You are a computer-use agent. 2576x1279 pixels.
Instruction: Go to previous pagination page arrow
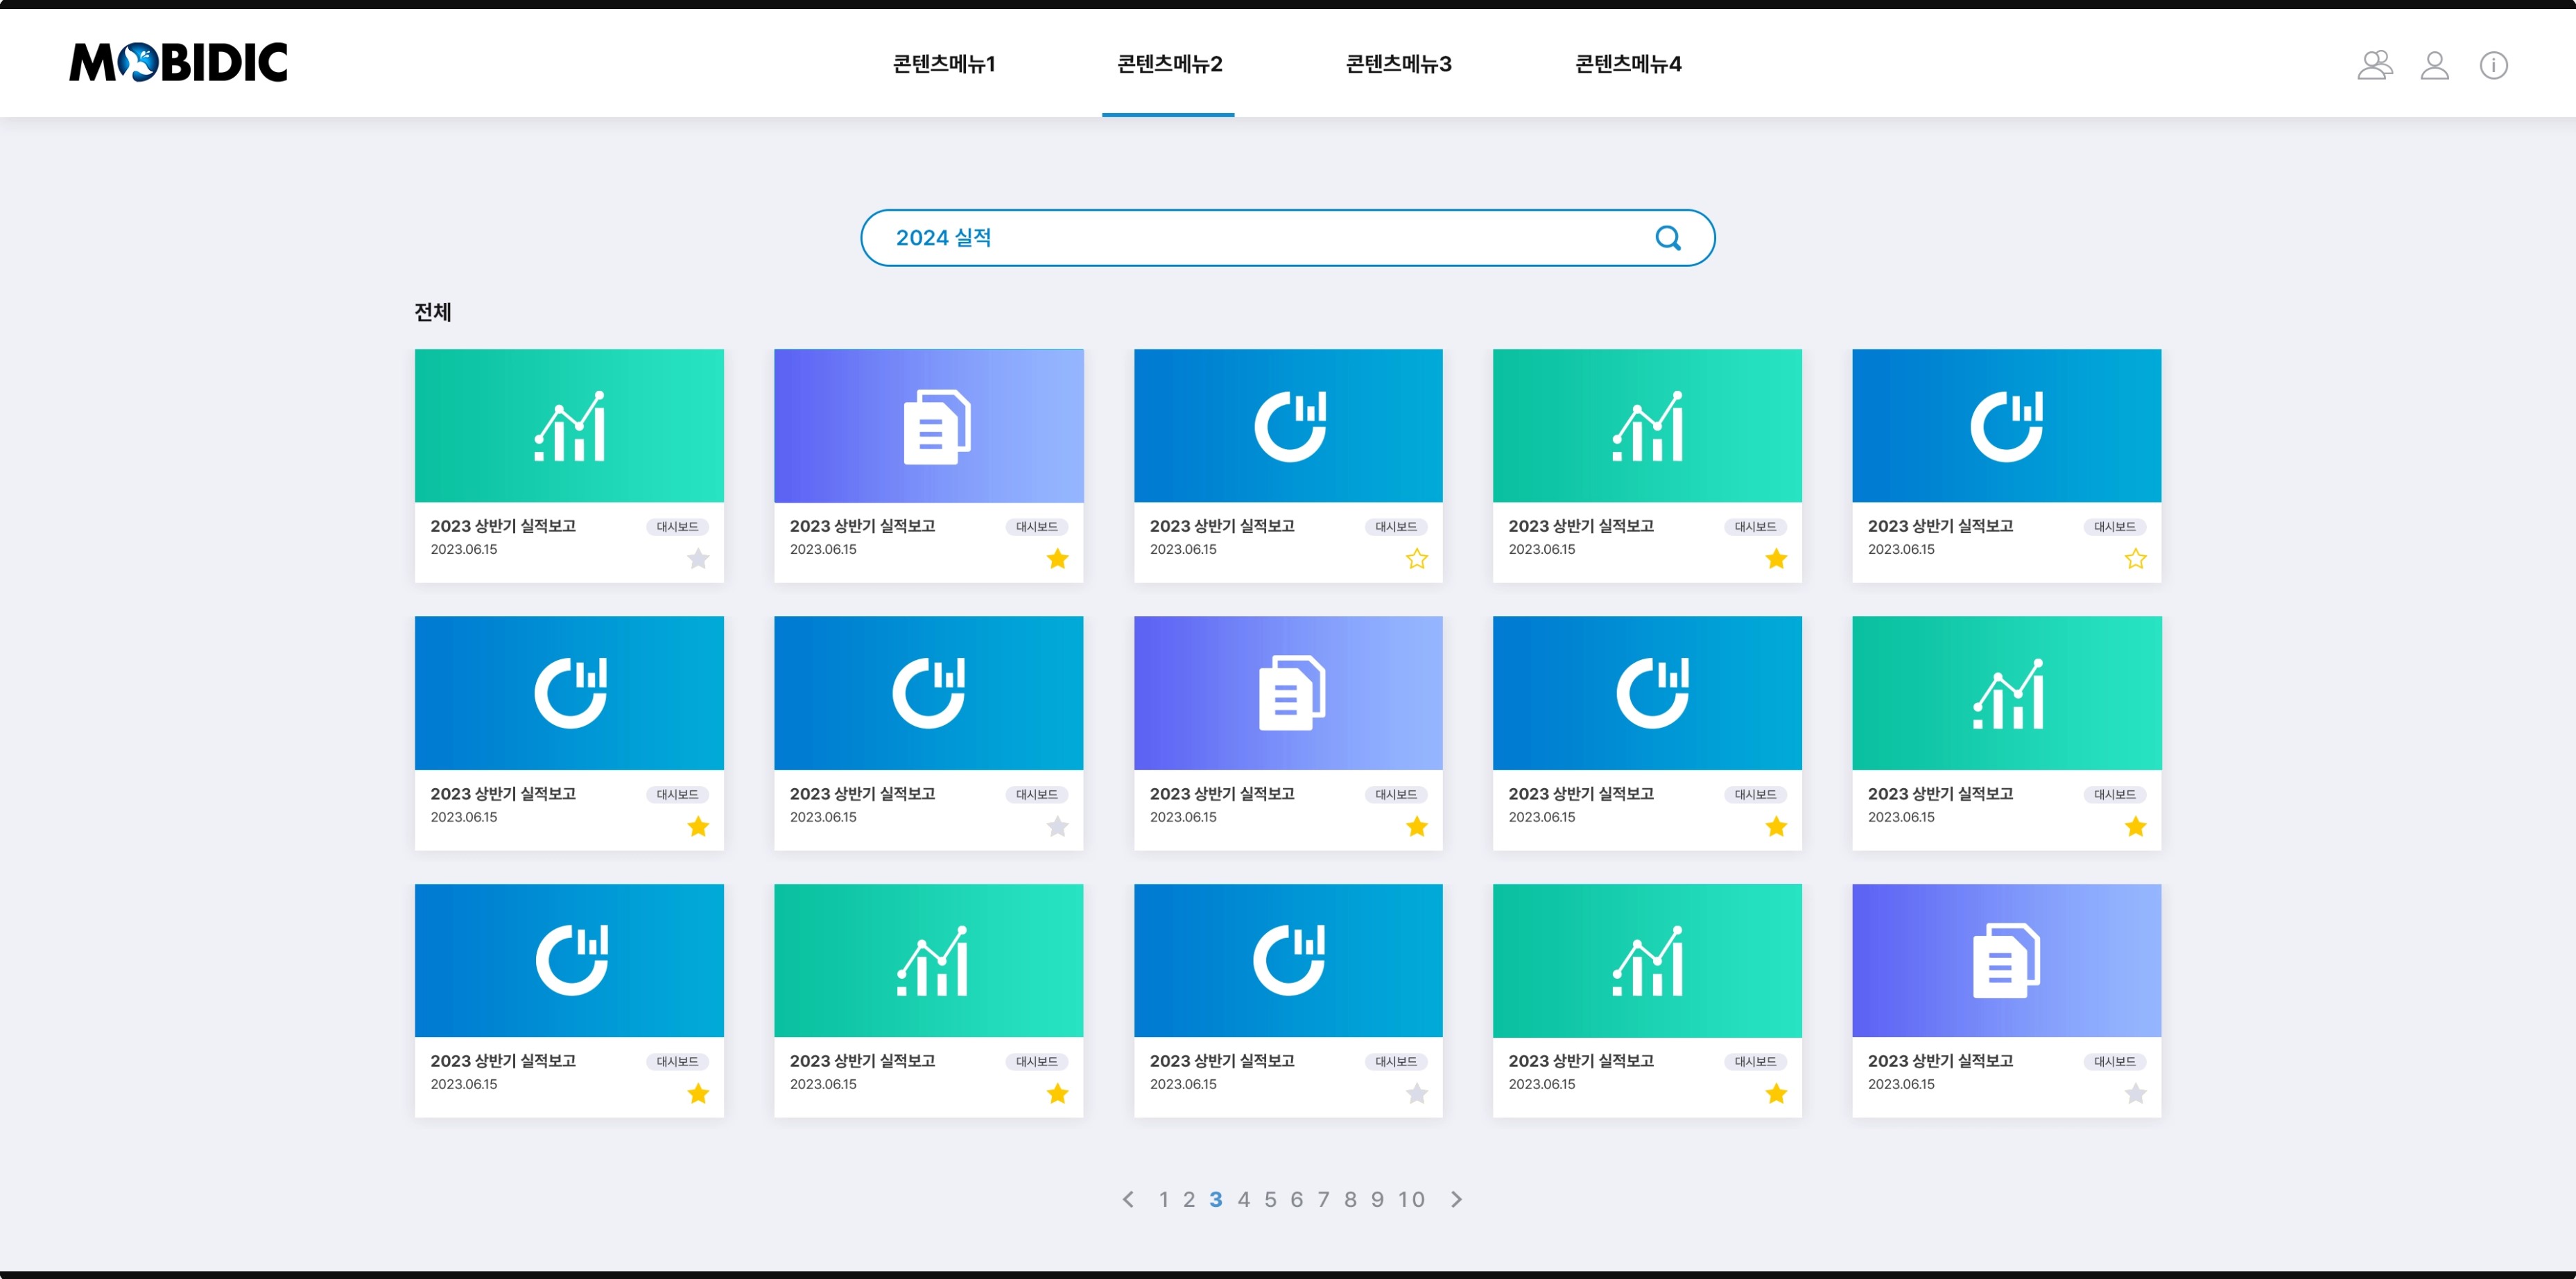1128,1199
